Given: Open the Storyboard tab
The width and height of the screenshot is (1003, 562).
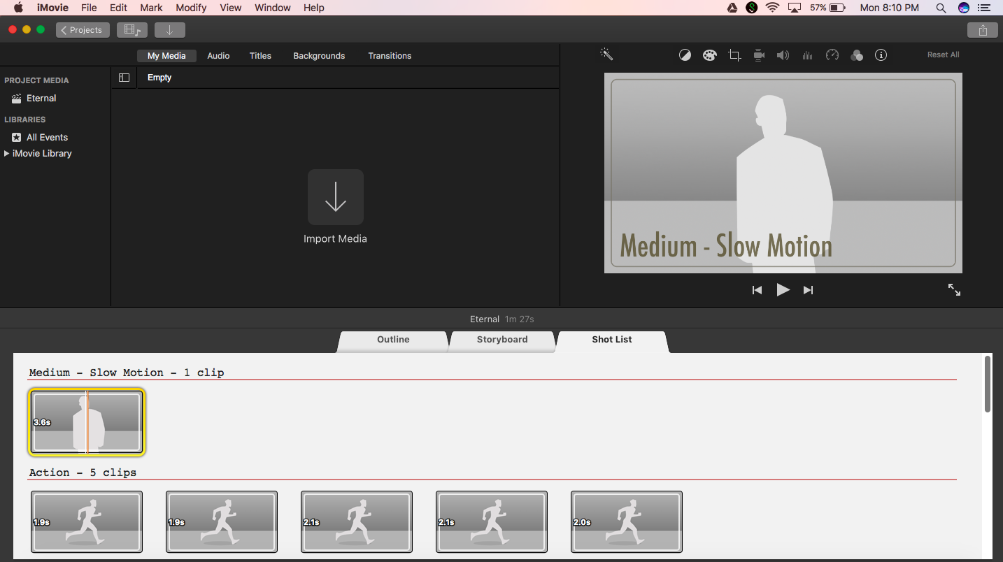Looking at the screenshot, I should [502, 340].
